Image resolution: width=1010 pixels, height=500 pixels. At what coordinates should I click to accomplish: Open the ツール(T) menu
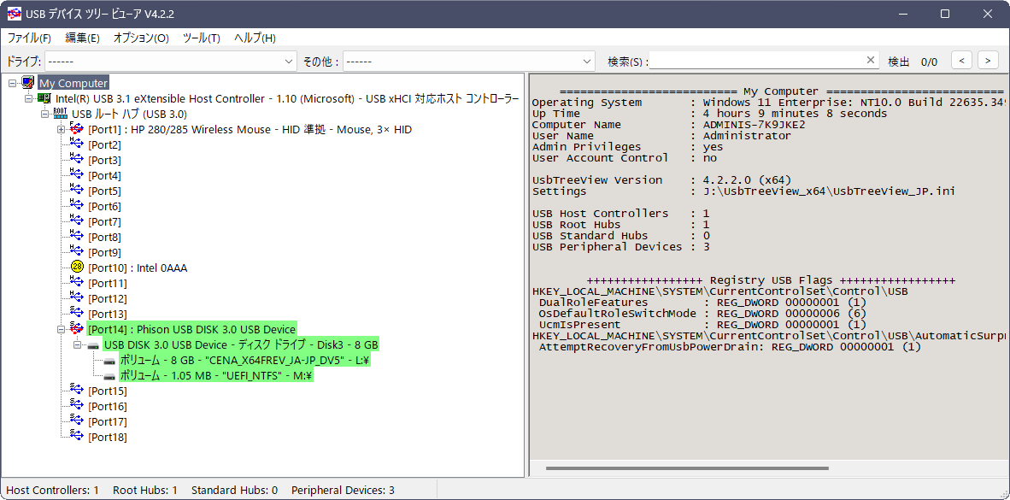point(202,38)
